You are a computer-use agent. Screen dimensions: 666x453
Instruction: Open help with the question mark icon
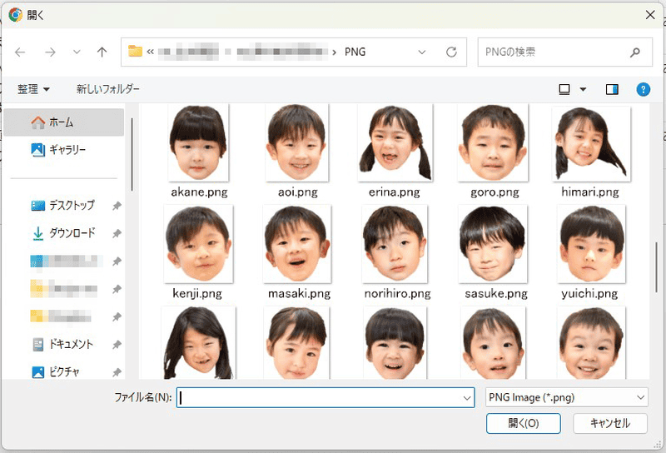tap(643, 89)
